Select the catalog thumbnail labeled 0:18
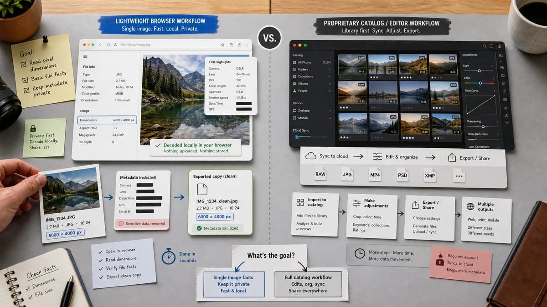547x307 pixels. click(x=414, y=94)
